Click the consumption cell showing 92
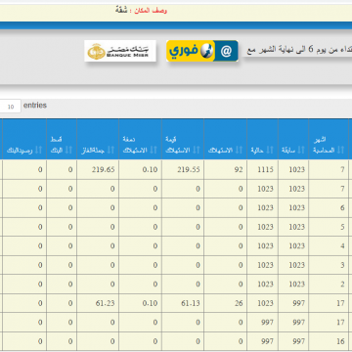352x352 pixels. tap(226, 169)
